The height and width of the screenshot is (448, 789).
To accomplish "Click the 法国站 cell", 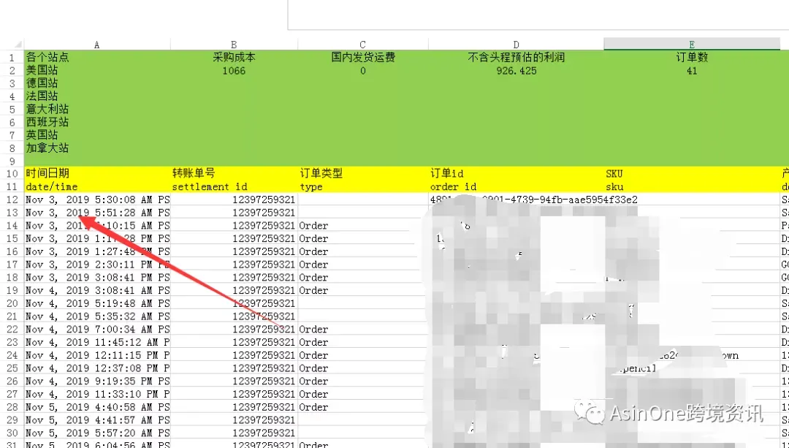I will pos(97,96).
